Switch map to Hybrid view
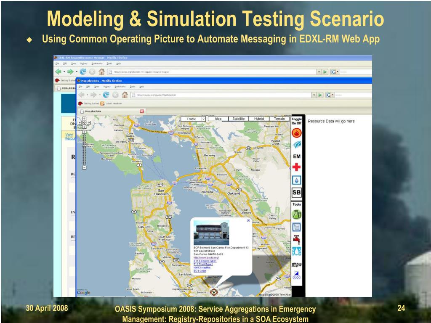Screen dimensions: 431x323 click(x=259, y=119)
